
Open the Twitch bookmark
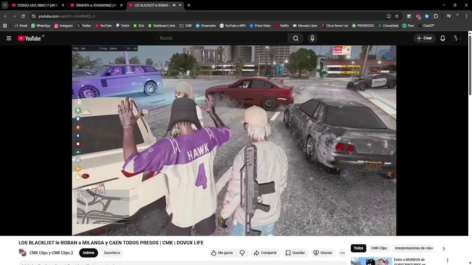[x=122, y=26]
